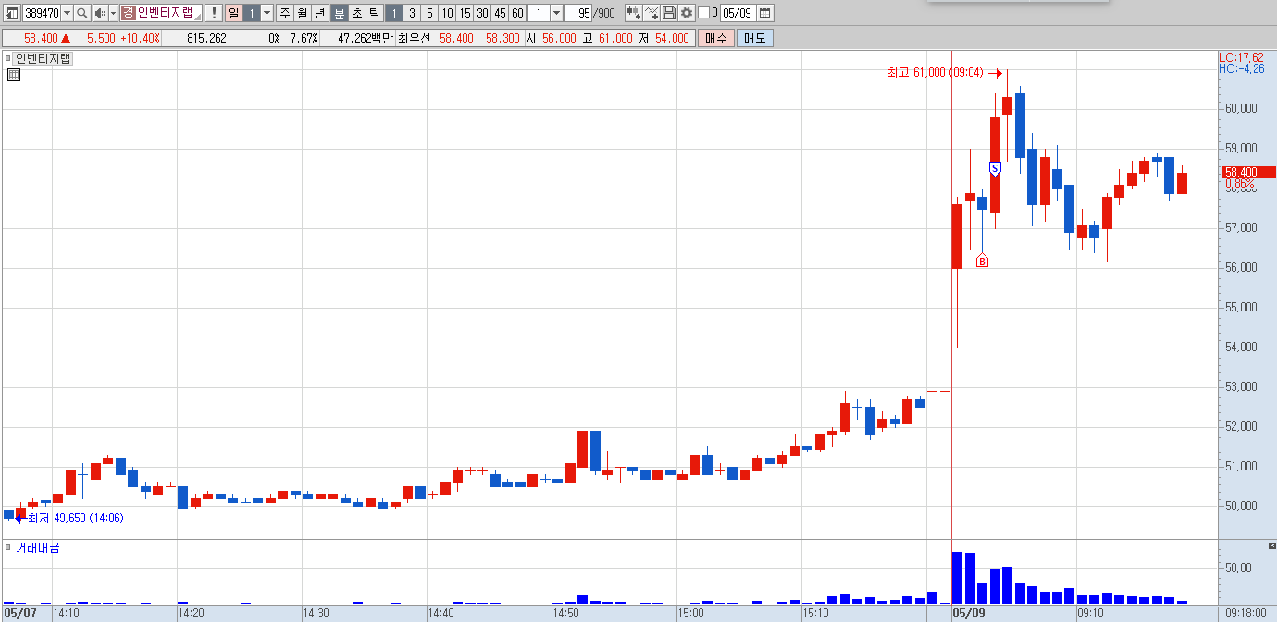
Task: Click the add line indicator icon
Action: pyautogui.click(x=651, y=13)
